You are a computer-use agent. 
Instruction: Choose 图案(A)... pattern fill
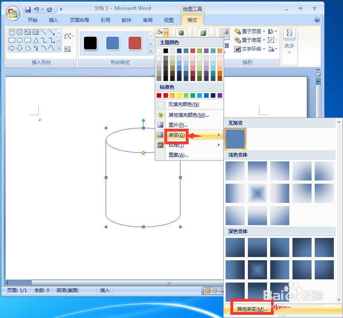click(x=189, y=155)
